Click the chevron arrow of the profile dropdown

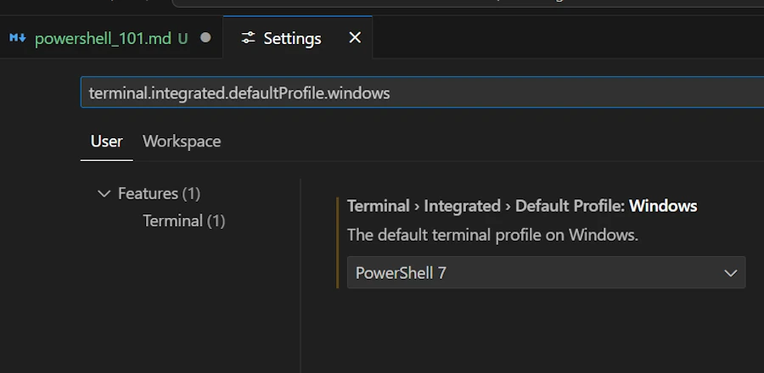[x=730, y=273]
